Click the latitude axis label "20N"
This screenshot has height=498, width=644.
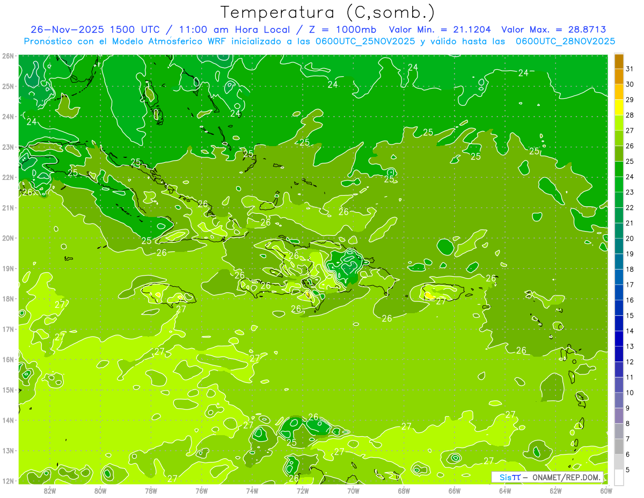tap(8, 238)
